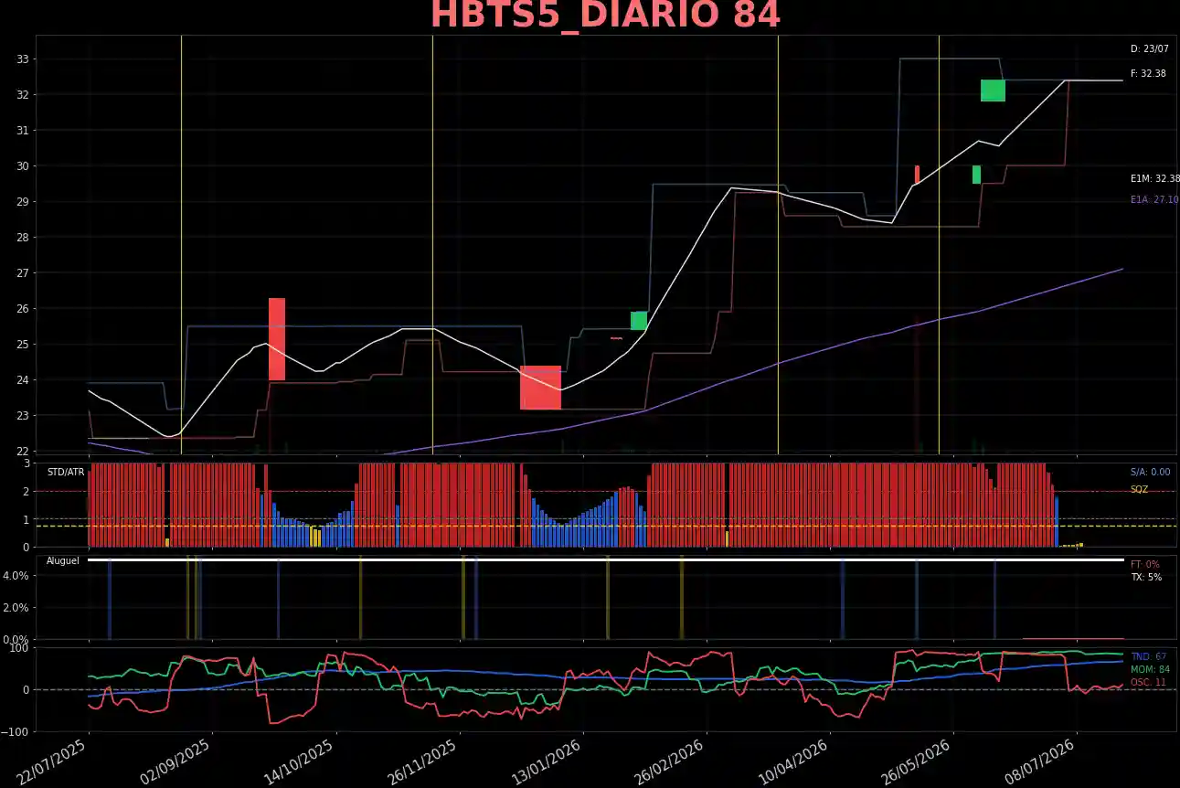Click the 'F: 32.38' closing value label

tap(1148, 73)
